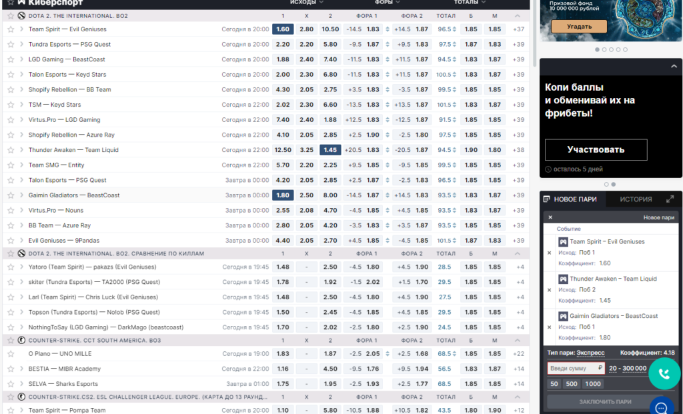Click the phone call floating button
This screenshot has width=683, height=414.
(664, 373)
